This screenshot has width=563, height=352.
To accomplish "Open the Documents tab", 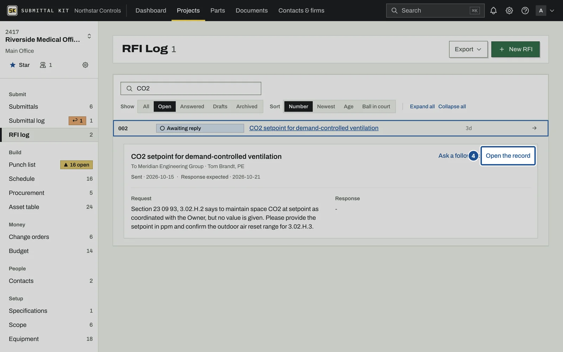I will tap(252, 11).
